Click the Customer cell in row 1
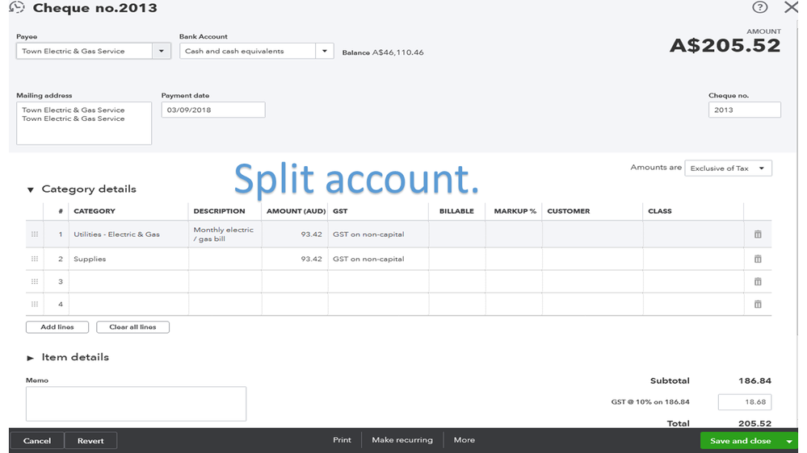Screen dimensions: 807x453 (592, 235)
